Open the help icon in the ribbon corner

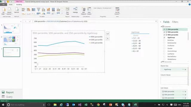pyautogui.click(x=190, y=4)
